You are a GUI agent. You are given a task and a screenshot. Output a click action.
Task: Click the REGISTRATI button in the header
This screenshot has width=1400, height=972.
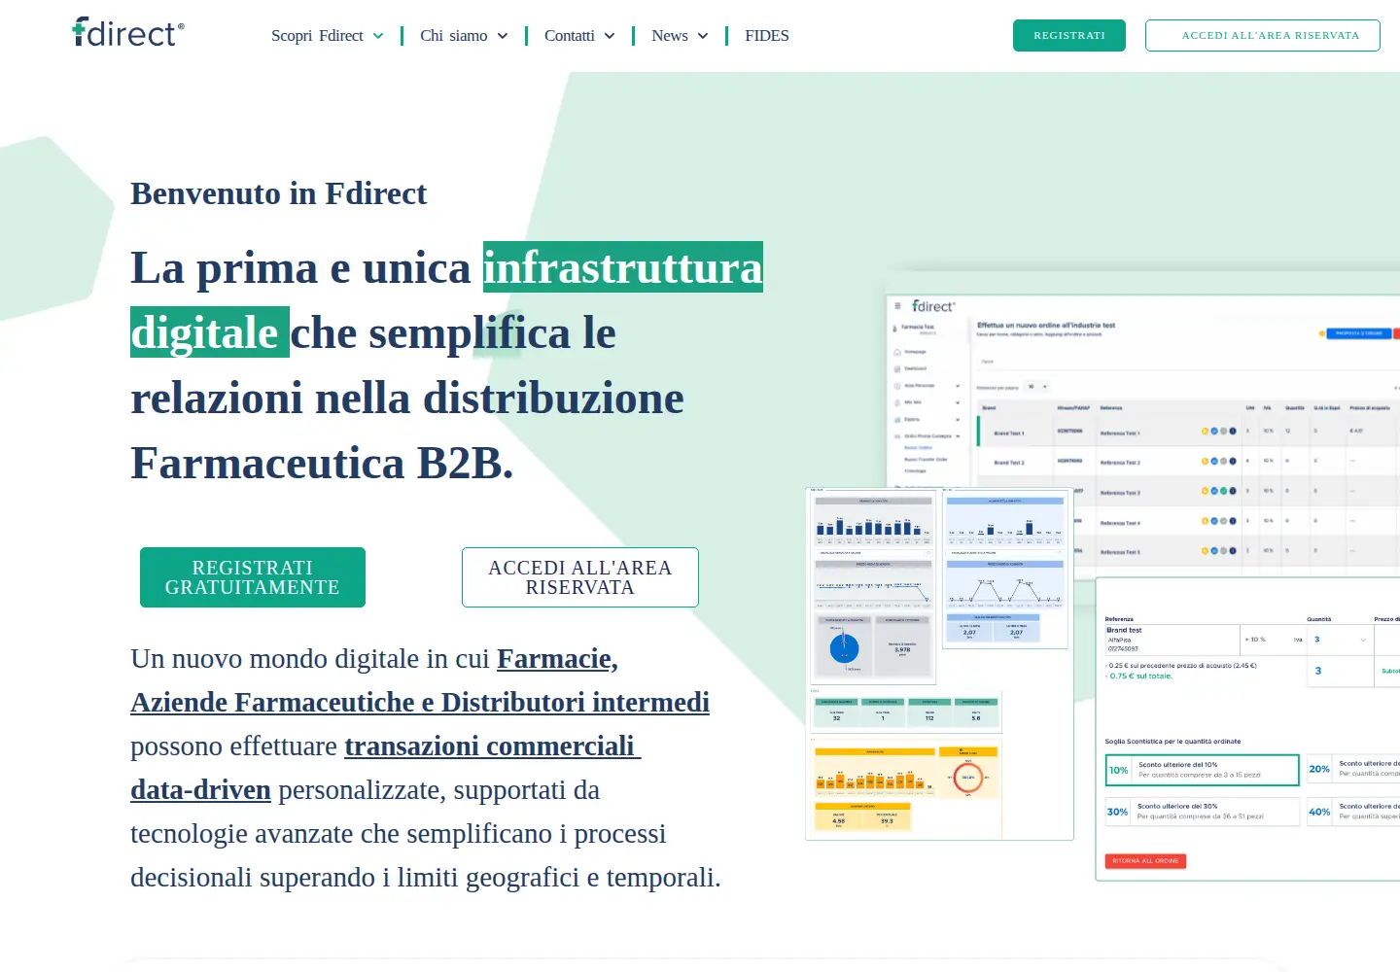1069,35
